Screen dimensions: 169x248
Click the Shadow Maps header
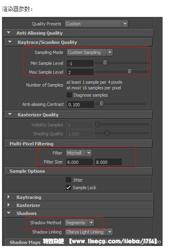(x=25, y=242)
